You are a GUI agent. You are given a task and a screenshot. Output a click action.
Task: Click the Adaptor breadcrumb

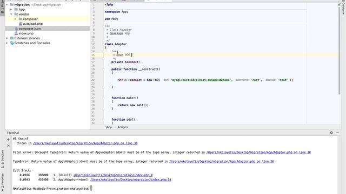coord(123,127)
